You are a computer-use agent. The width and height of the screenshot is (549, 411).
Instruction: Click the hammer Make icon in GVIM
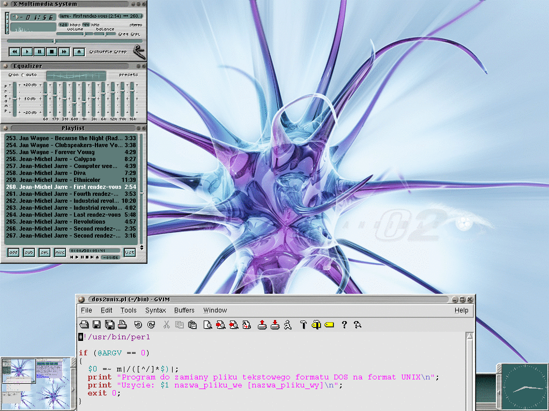(x=303, y=324)
